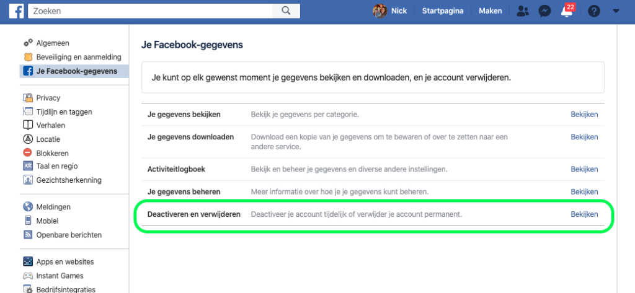Click the Je Facebook-gegevens page heading
The width and height of the screenshot is (635, 293).
coord(192,45)
